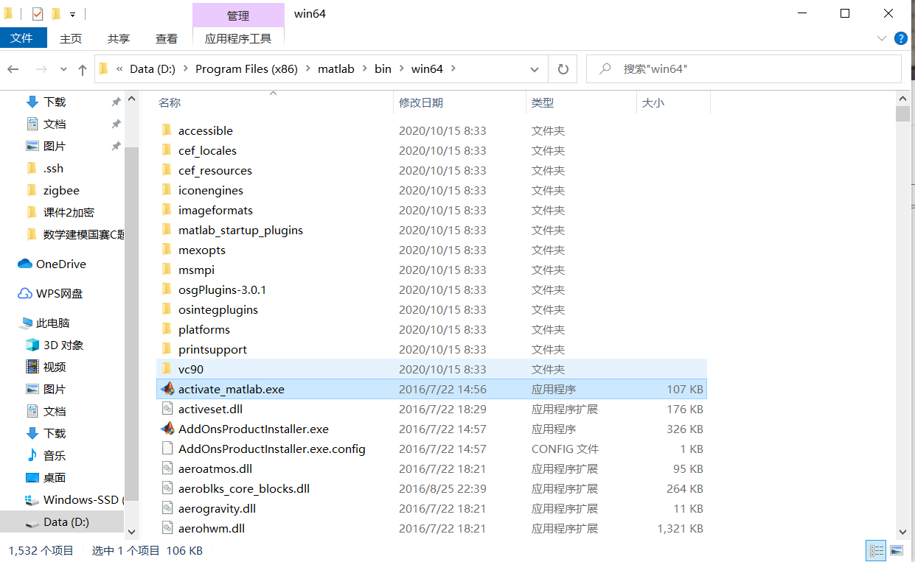Expand chevron after Data (D:) breadcrumb
The height and width of the screenshot is (562, 915).
[x=185, y=69]
